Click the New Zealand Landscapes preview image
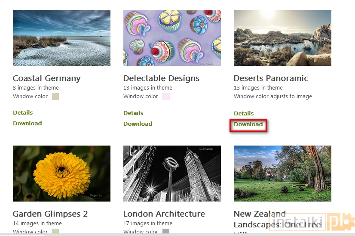355x236 pixels. tap(282, 173)
